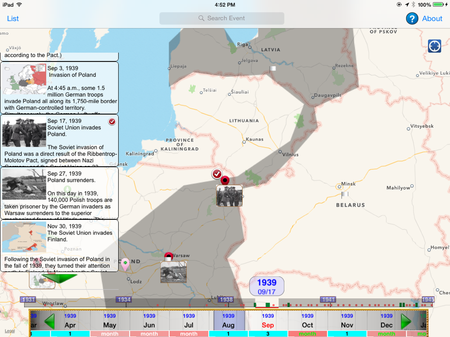Open the About help icon
This screenshot has width=450, height=337.
(x=412, y=18)
